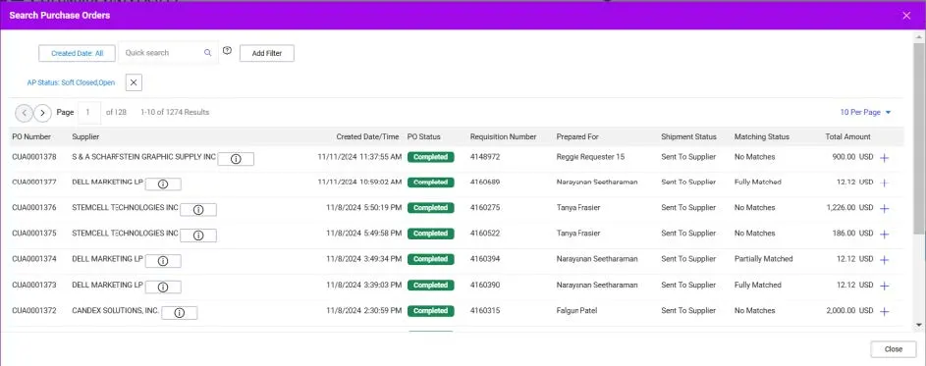Click requisition number 4148972
The image size is (926, 366).
[x=485, y=157]
